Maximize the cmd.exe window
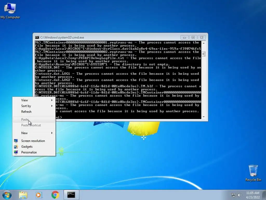Screen dimensions: 266x200 coord(193,37)
